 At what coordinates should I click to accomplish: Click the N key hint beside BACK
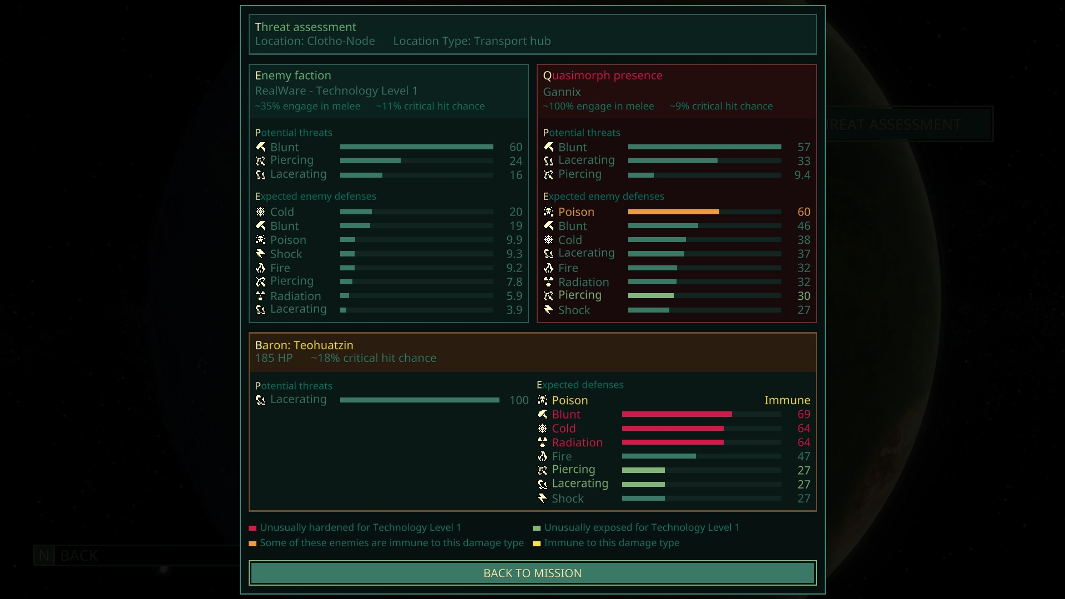[x=44, y=555]
